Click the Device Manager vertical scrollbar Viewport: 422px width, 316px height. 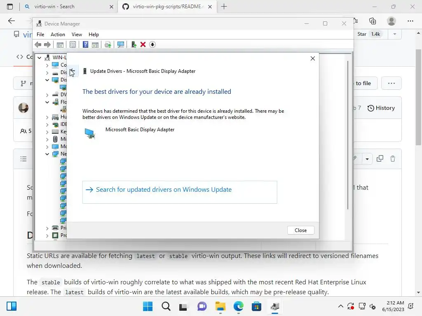point(348,135)
